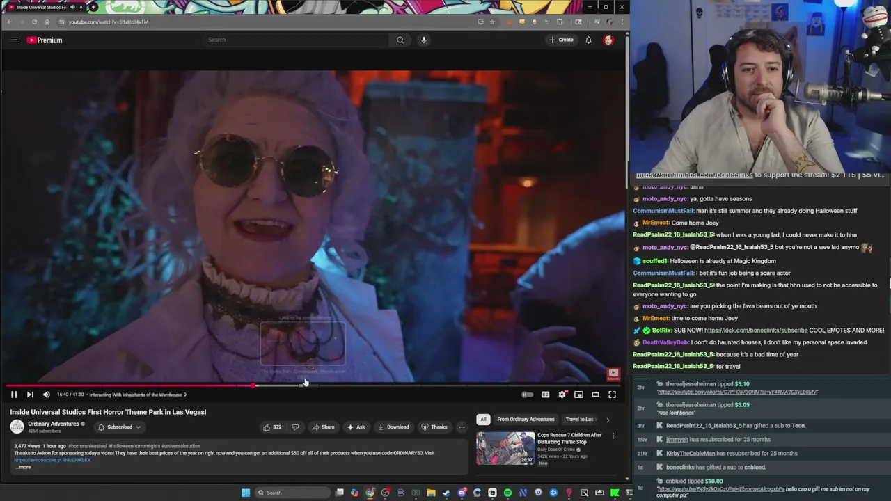
Task: Toggle closed captions in the player
Action: (545, 395)
